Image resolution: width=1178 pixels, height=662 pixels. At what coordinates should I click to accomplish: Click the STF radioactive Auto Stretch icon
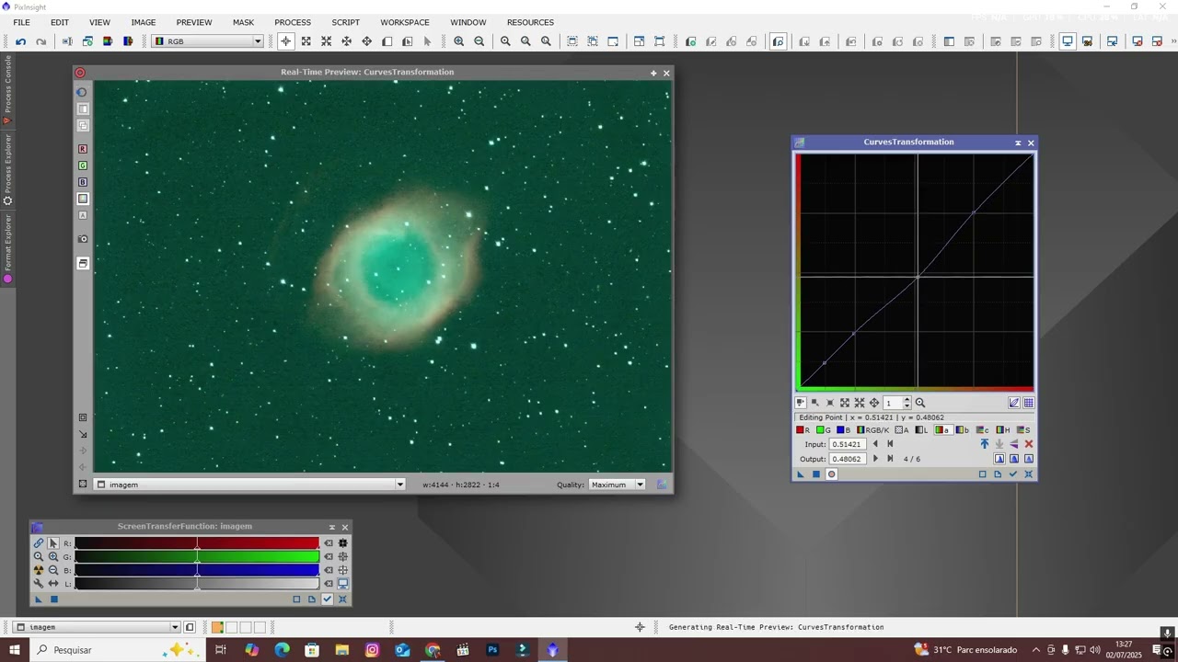point(39,570)
